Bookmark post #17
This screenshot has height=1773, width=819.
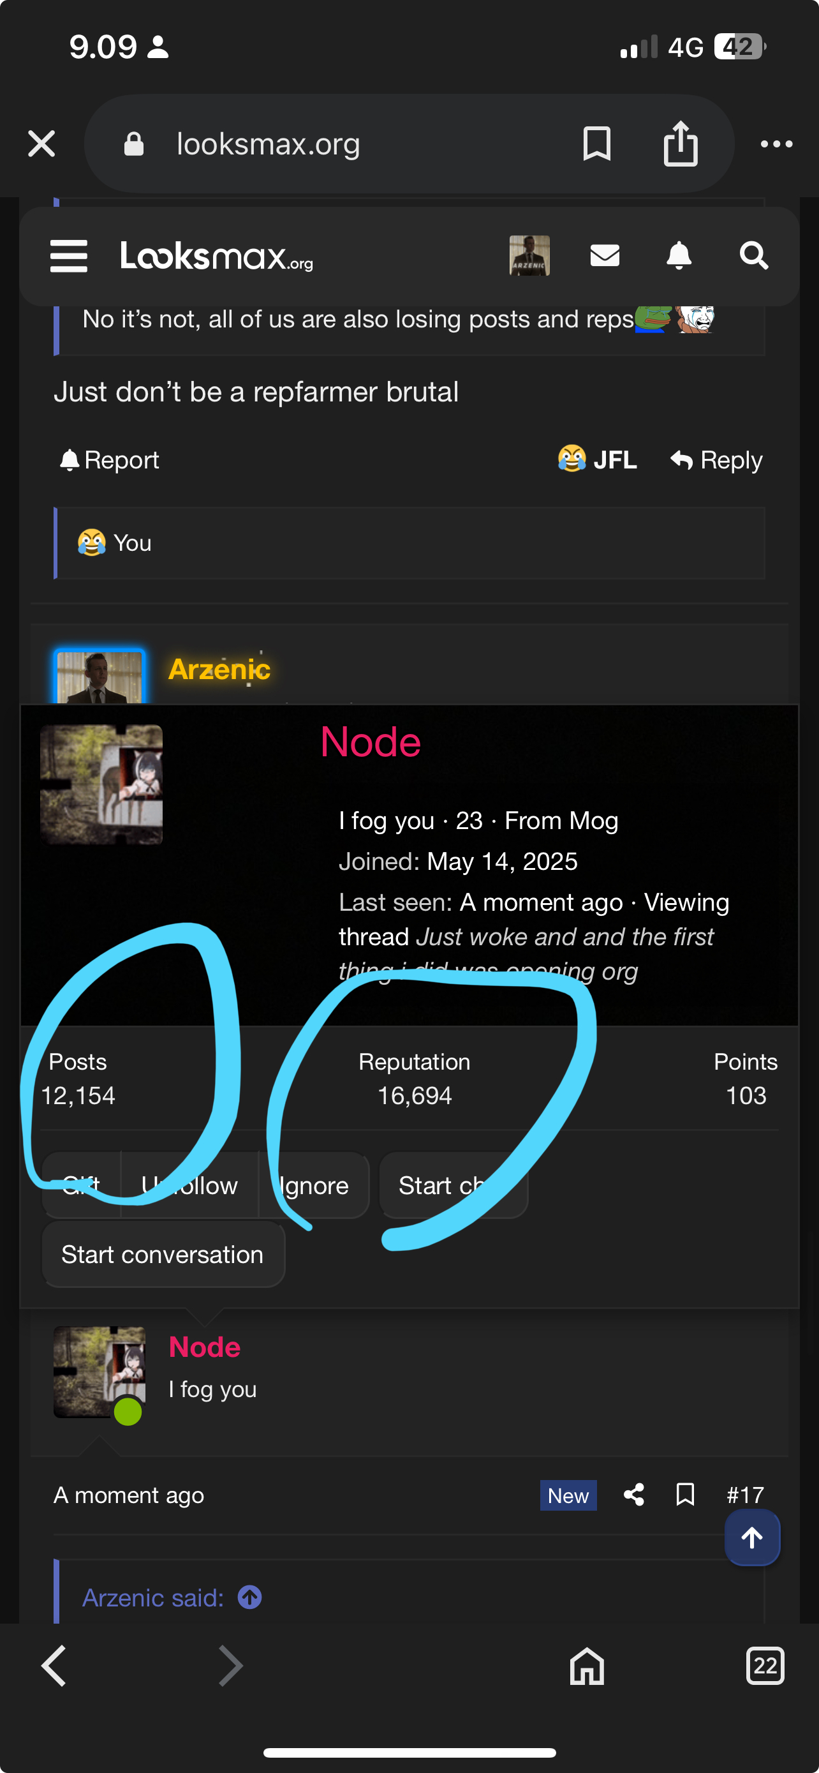685,1495
